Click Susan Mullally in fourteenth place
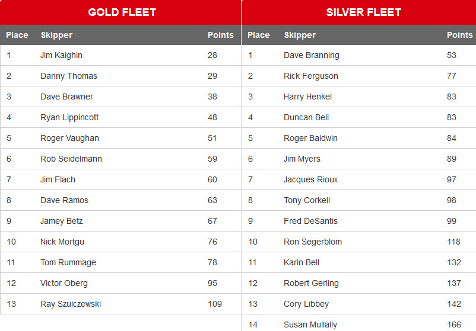 point(310,324)
